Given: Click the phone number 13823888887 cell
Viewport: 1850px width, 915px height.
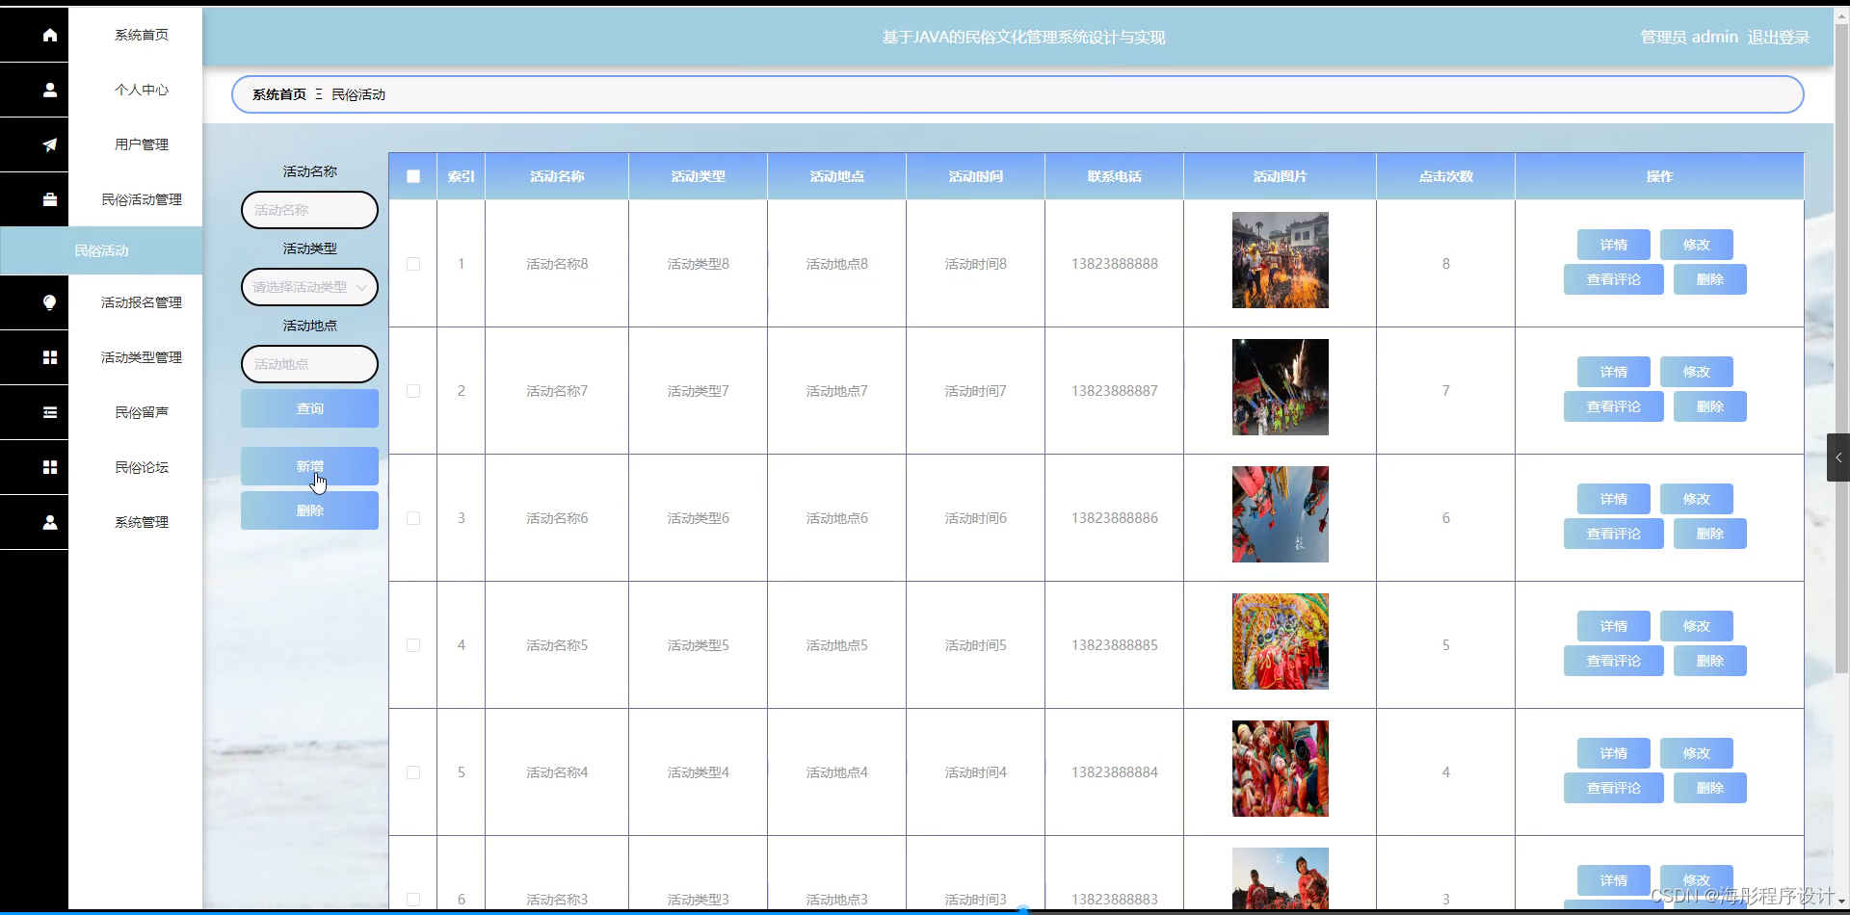Looking at the screenshot, I should 1115,391.
